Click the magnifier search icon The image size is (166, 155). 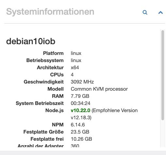(145, 12)
